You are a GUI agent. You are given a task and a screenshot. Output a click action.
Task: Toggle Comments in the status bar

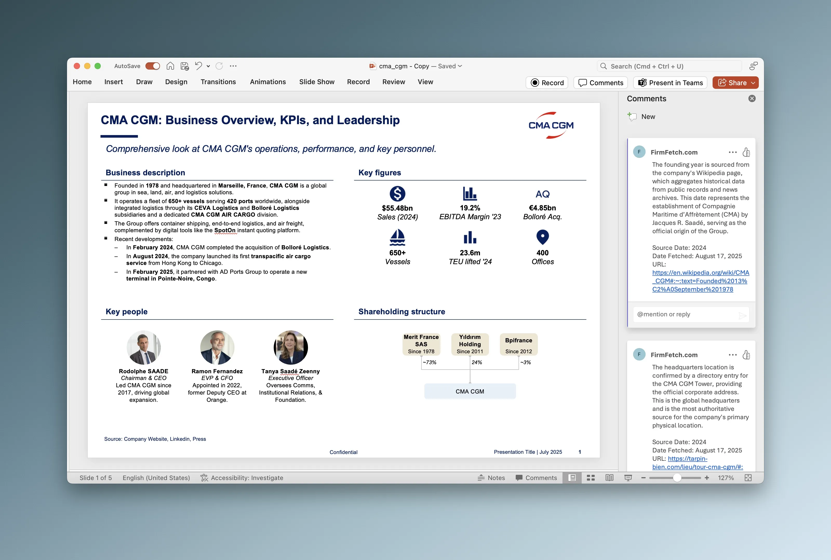pos(536,478)
